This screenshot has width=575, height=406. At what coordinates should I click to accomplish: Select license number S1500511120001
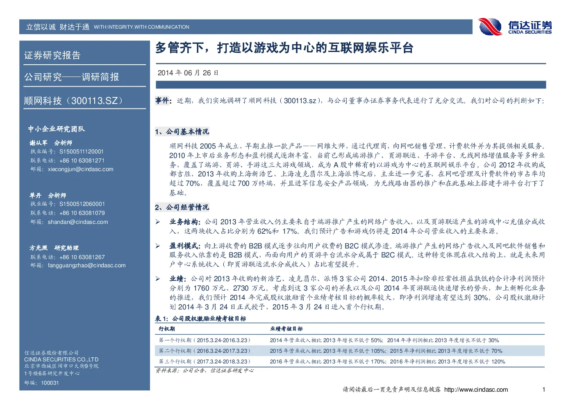point(81,151)
